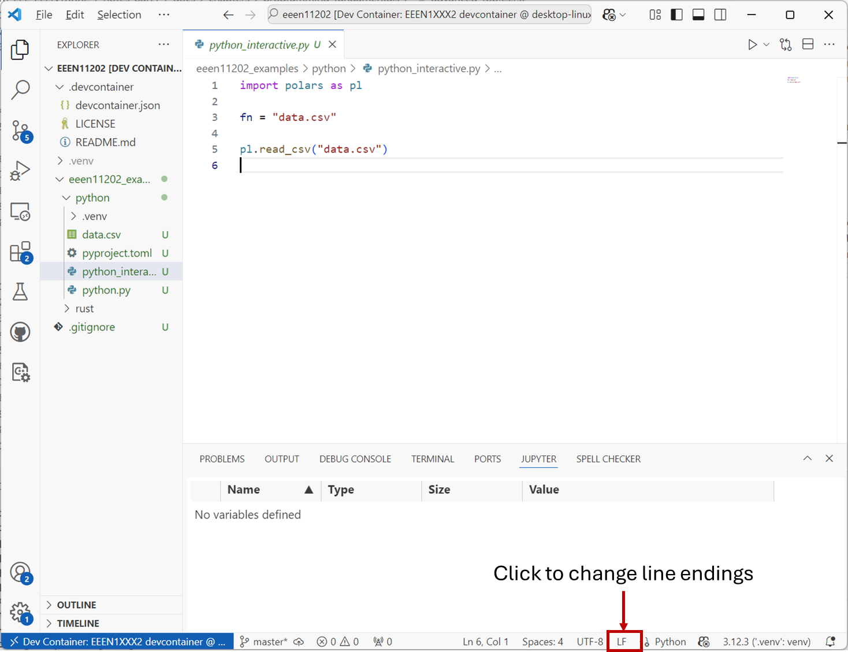
Task: Open the Run and Debug view
Action: [x=21, y=171]
